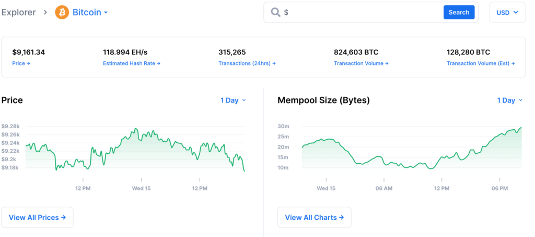Click the Price chart heading
Image resolution: width=535 pixels, height=237 pixels.
pyautogui.click(x=12, y=100)
